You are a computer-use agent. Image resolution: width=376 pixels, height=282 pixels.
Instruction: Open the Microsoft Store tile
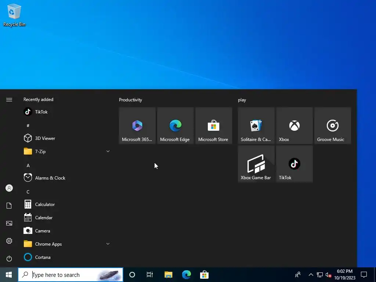click(214, 126)
